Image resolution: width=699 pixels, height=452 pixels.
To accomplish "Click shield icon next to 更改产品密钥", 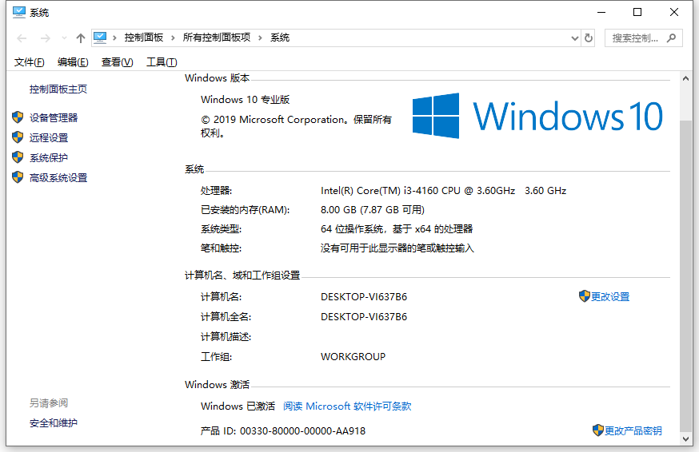I will (597, 430).
